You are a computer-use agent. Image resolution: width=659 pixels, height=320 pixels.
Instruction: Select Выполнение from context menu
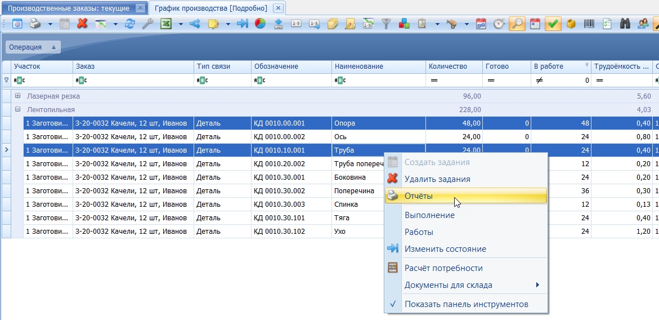click(466, 215)
